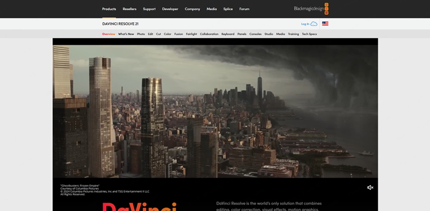The width and height of the screenshot is (430, 211).
Task: Open the Support menu
Action: (x=149, y=9)
